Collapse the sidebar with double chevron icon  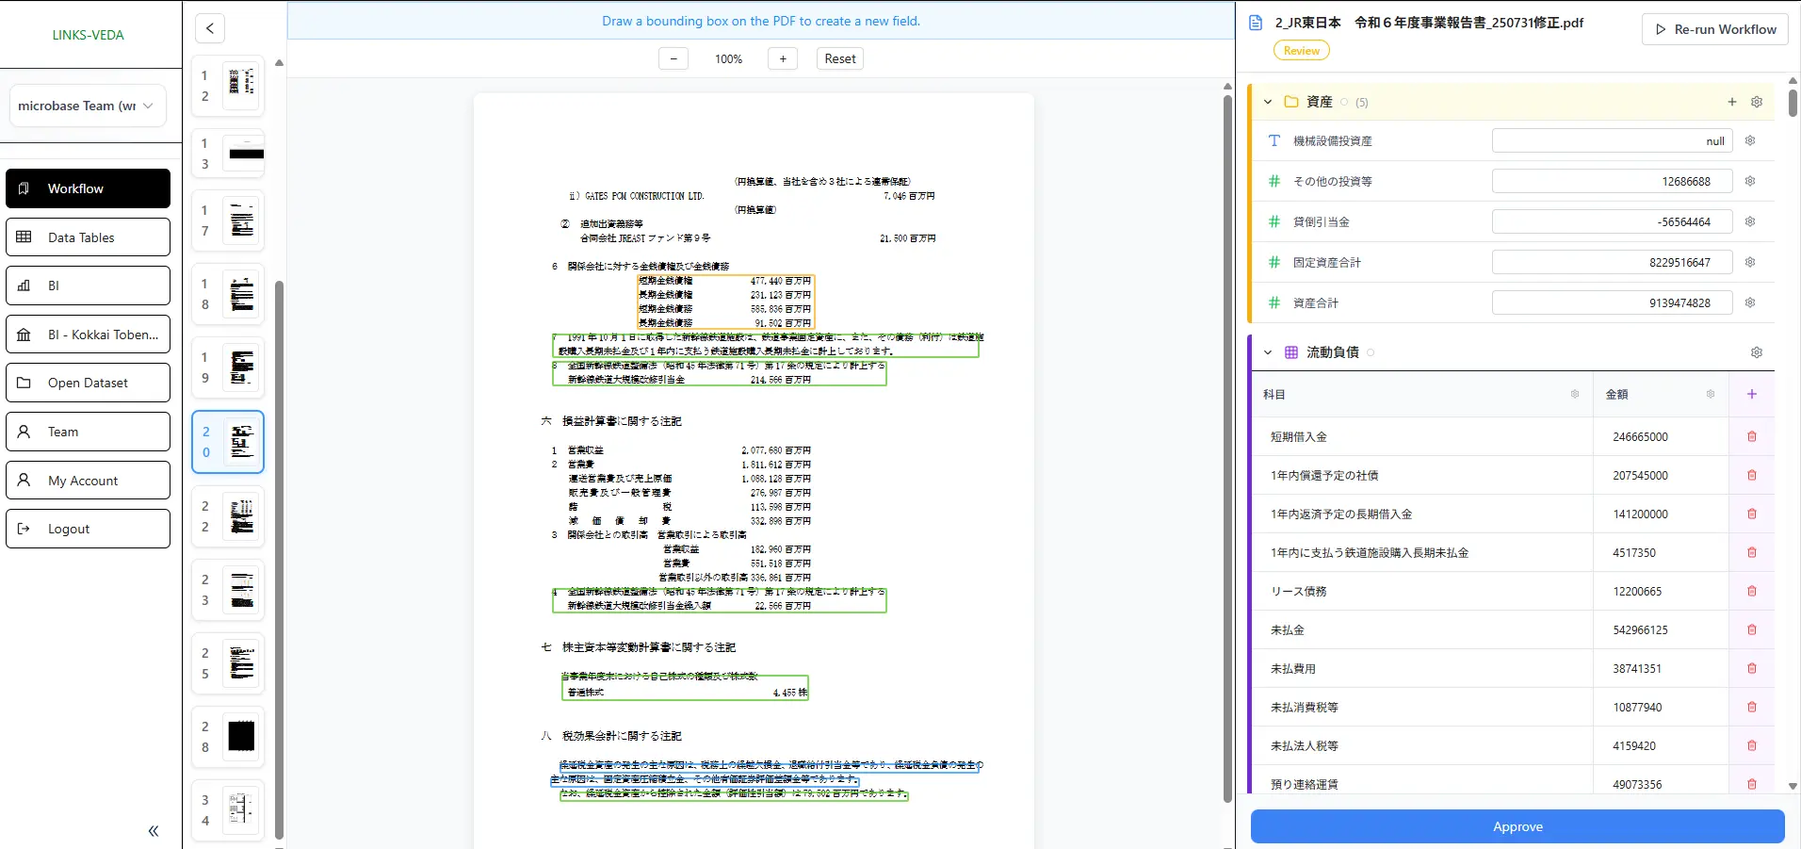154,831
